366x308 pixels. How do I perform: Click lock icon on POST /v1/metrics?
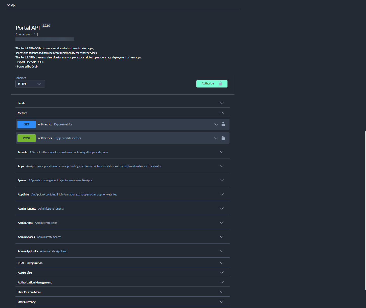coord(223,138)
